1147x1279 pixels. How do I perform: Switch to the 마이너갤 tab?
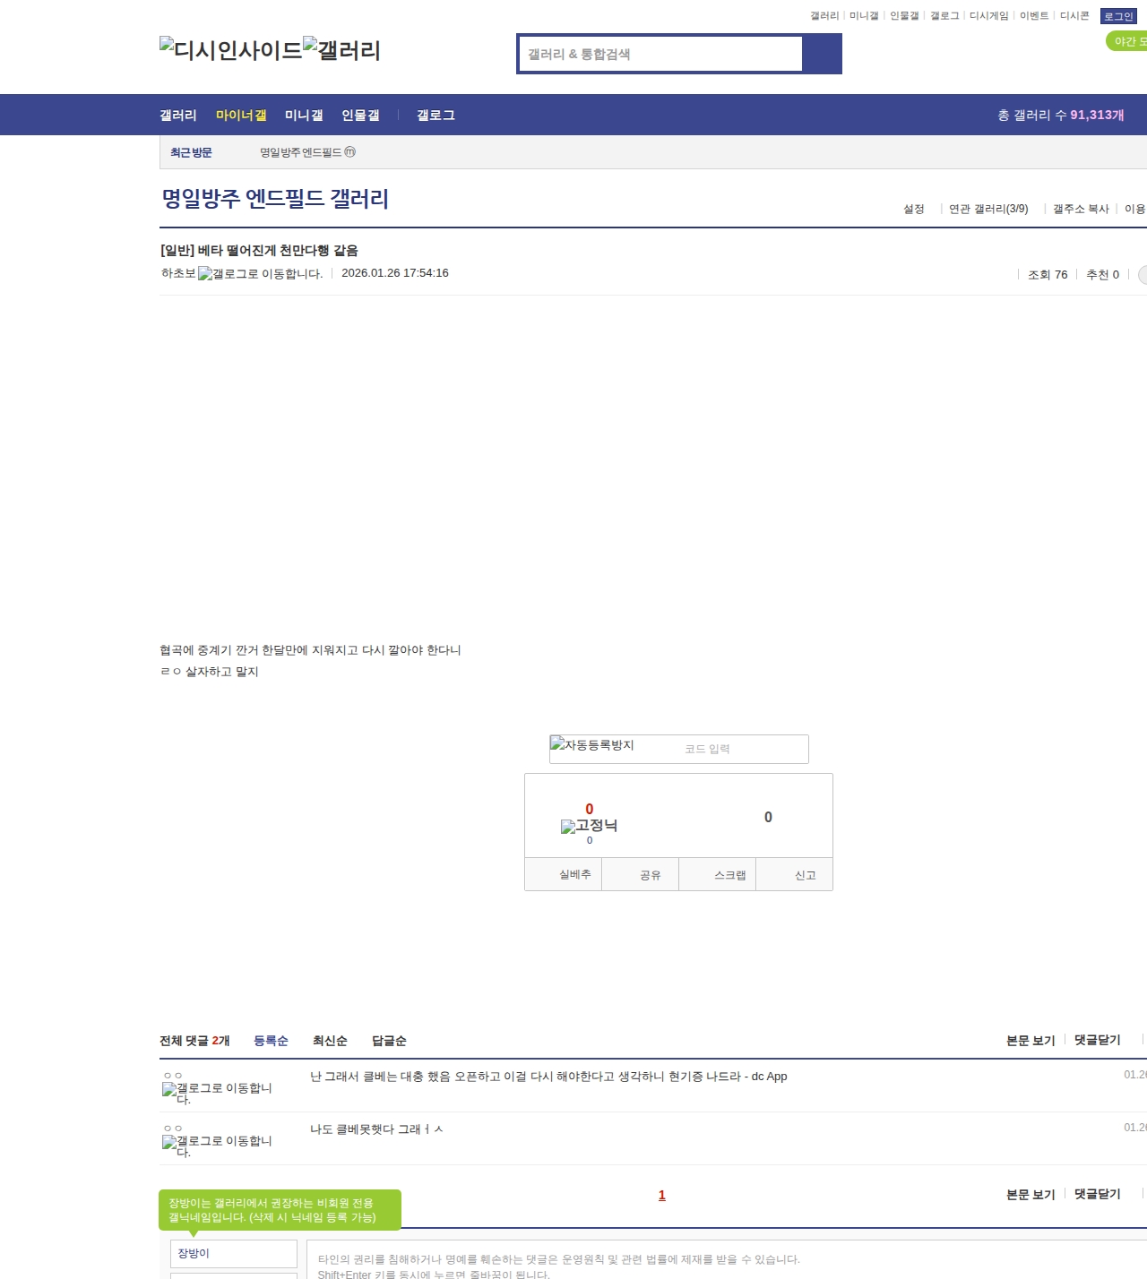tap(241, 115)
